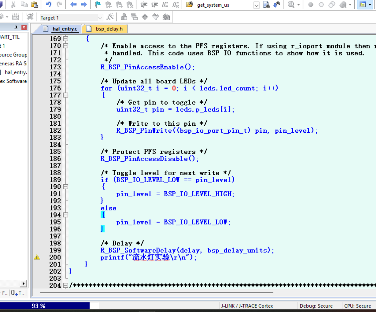Open the File Extensions and Books icon
Screen dimensions: 376x312
coord(124,17)
